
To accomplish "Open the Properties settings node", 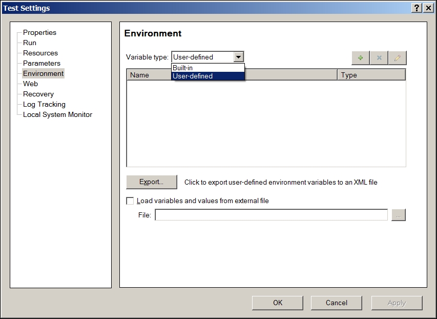I will 39,32.
